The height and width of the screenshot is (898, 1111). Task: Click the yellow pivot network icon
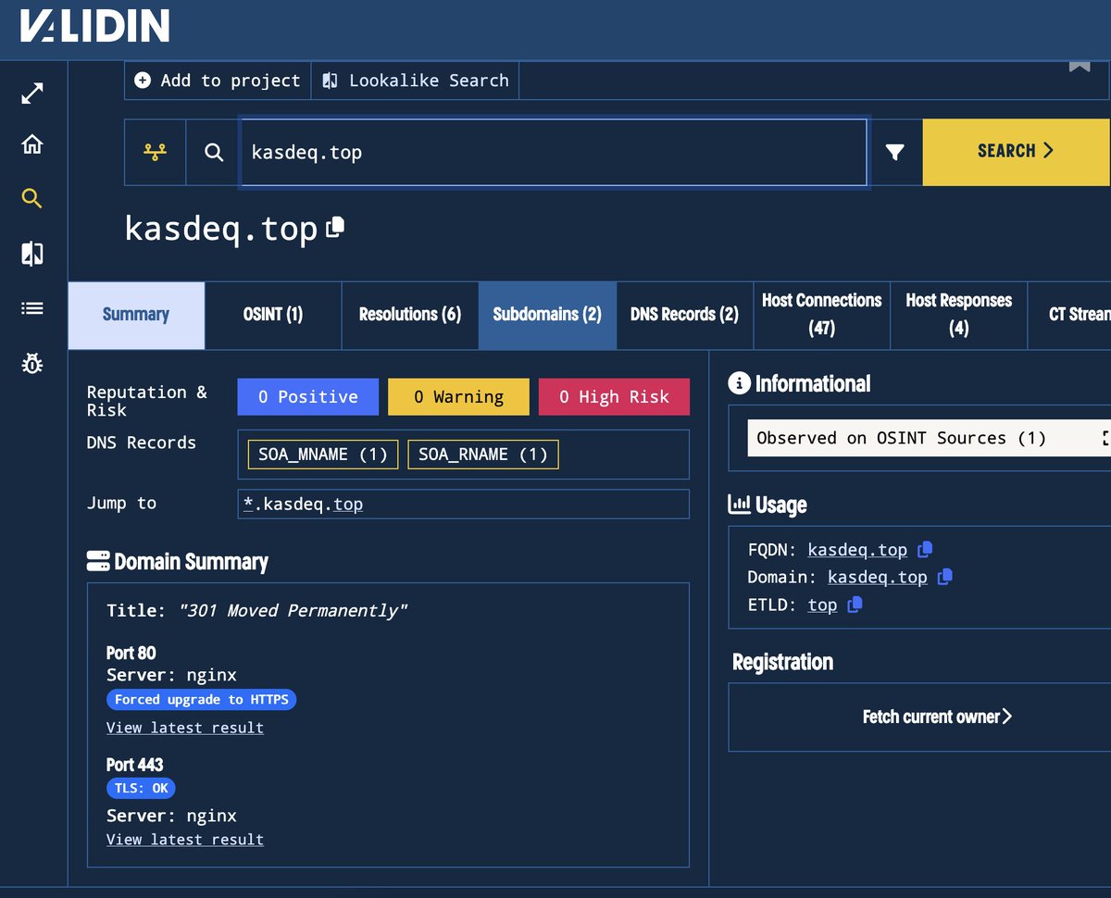tap(155, 152)
